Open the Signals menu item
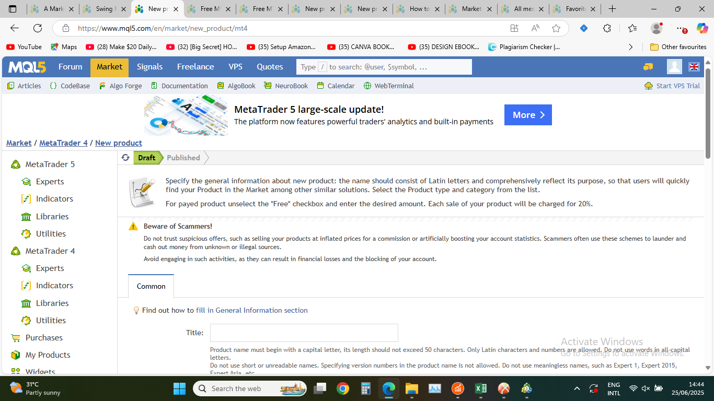The width and height of the screenshot is (714, 401). pyautogui.click(x=150, y=67)
